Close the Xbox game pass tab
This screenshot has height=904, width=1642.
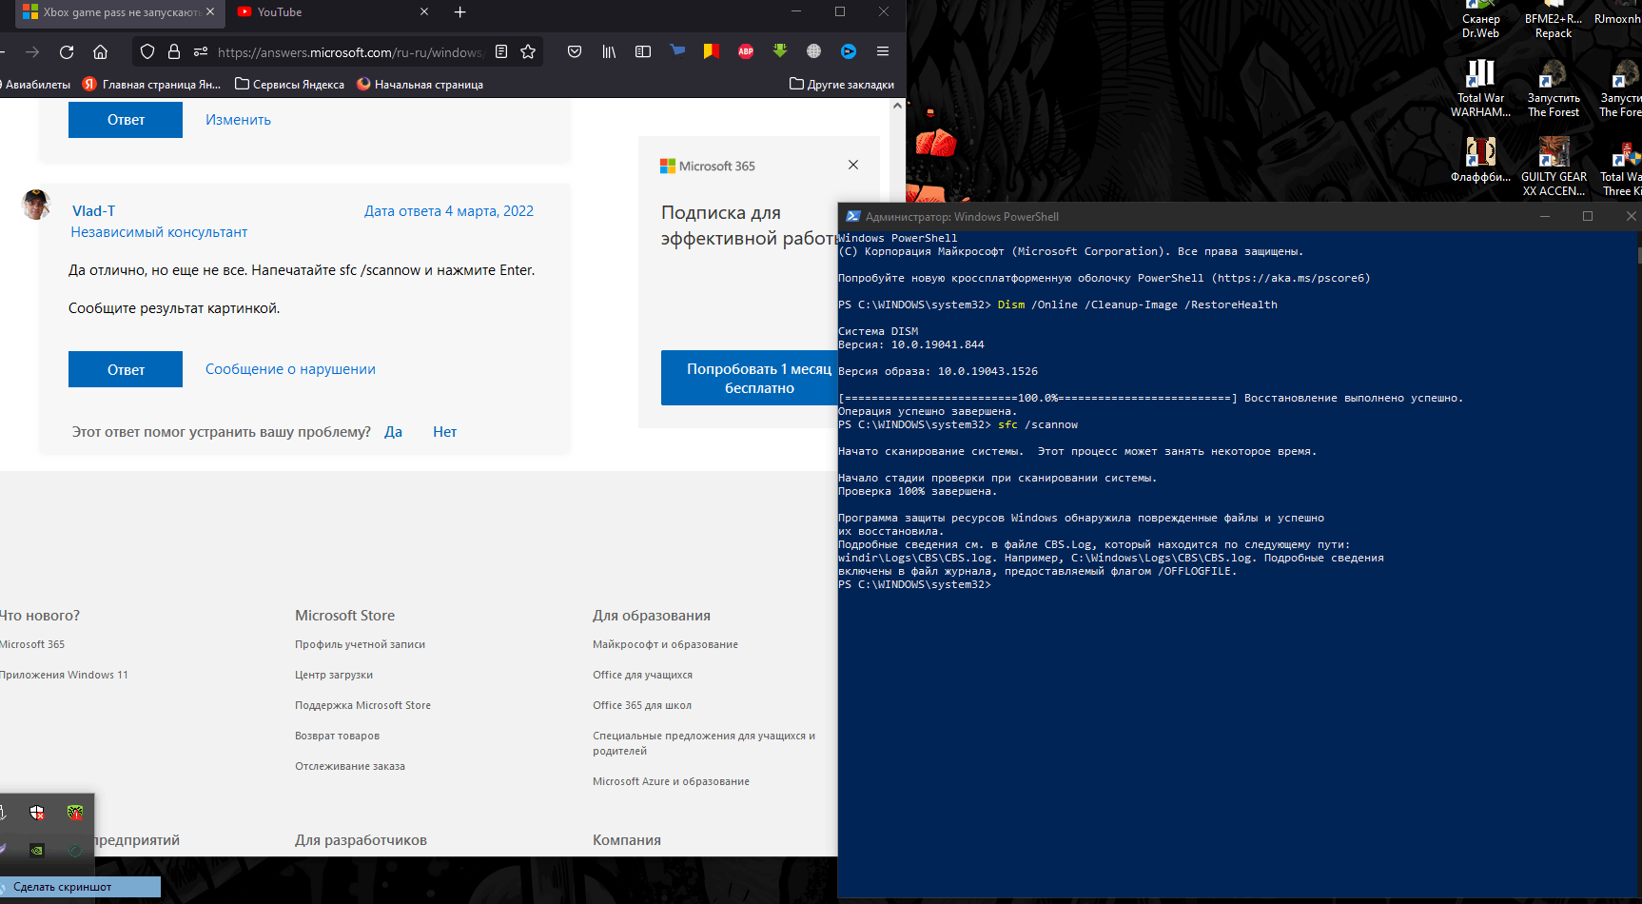[x=210, y=11]
